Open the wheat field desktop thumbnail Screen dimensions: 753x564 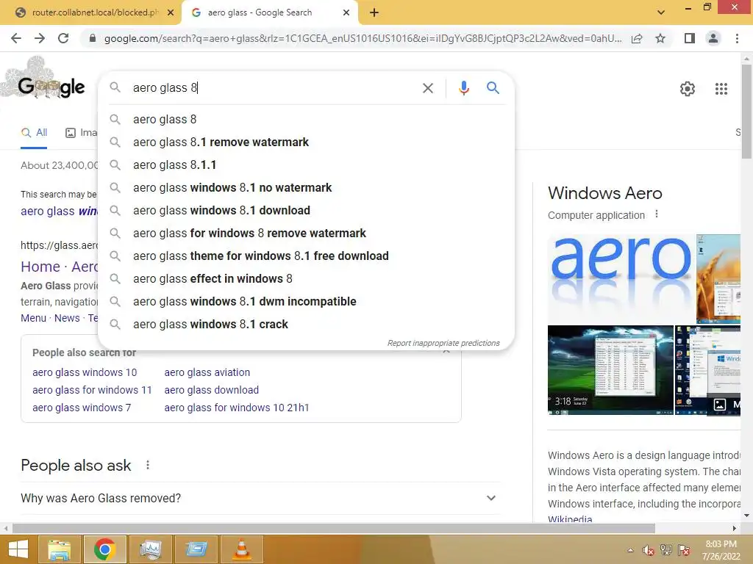(718, 278)
